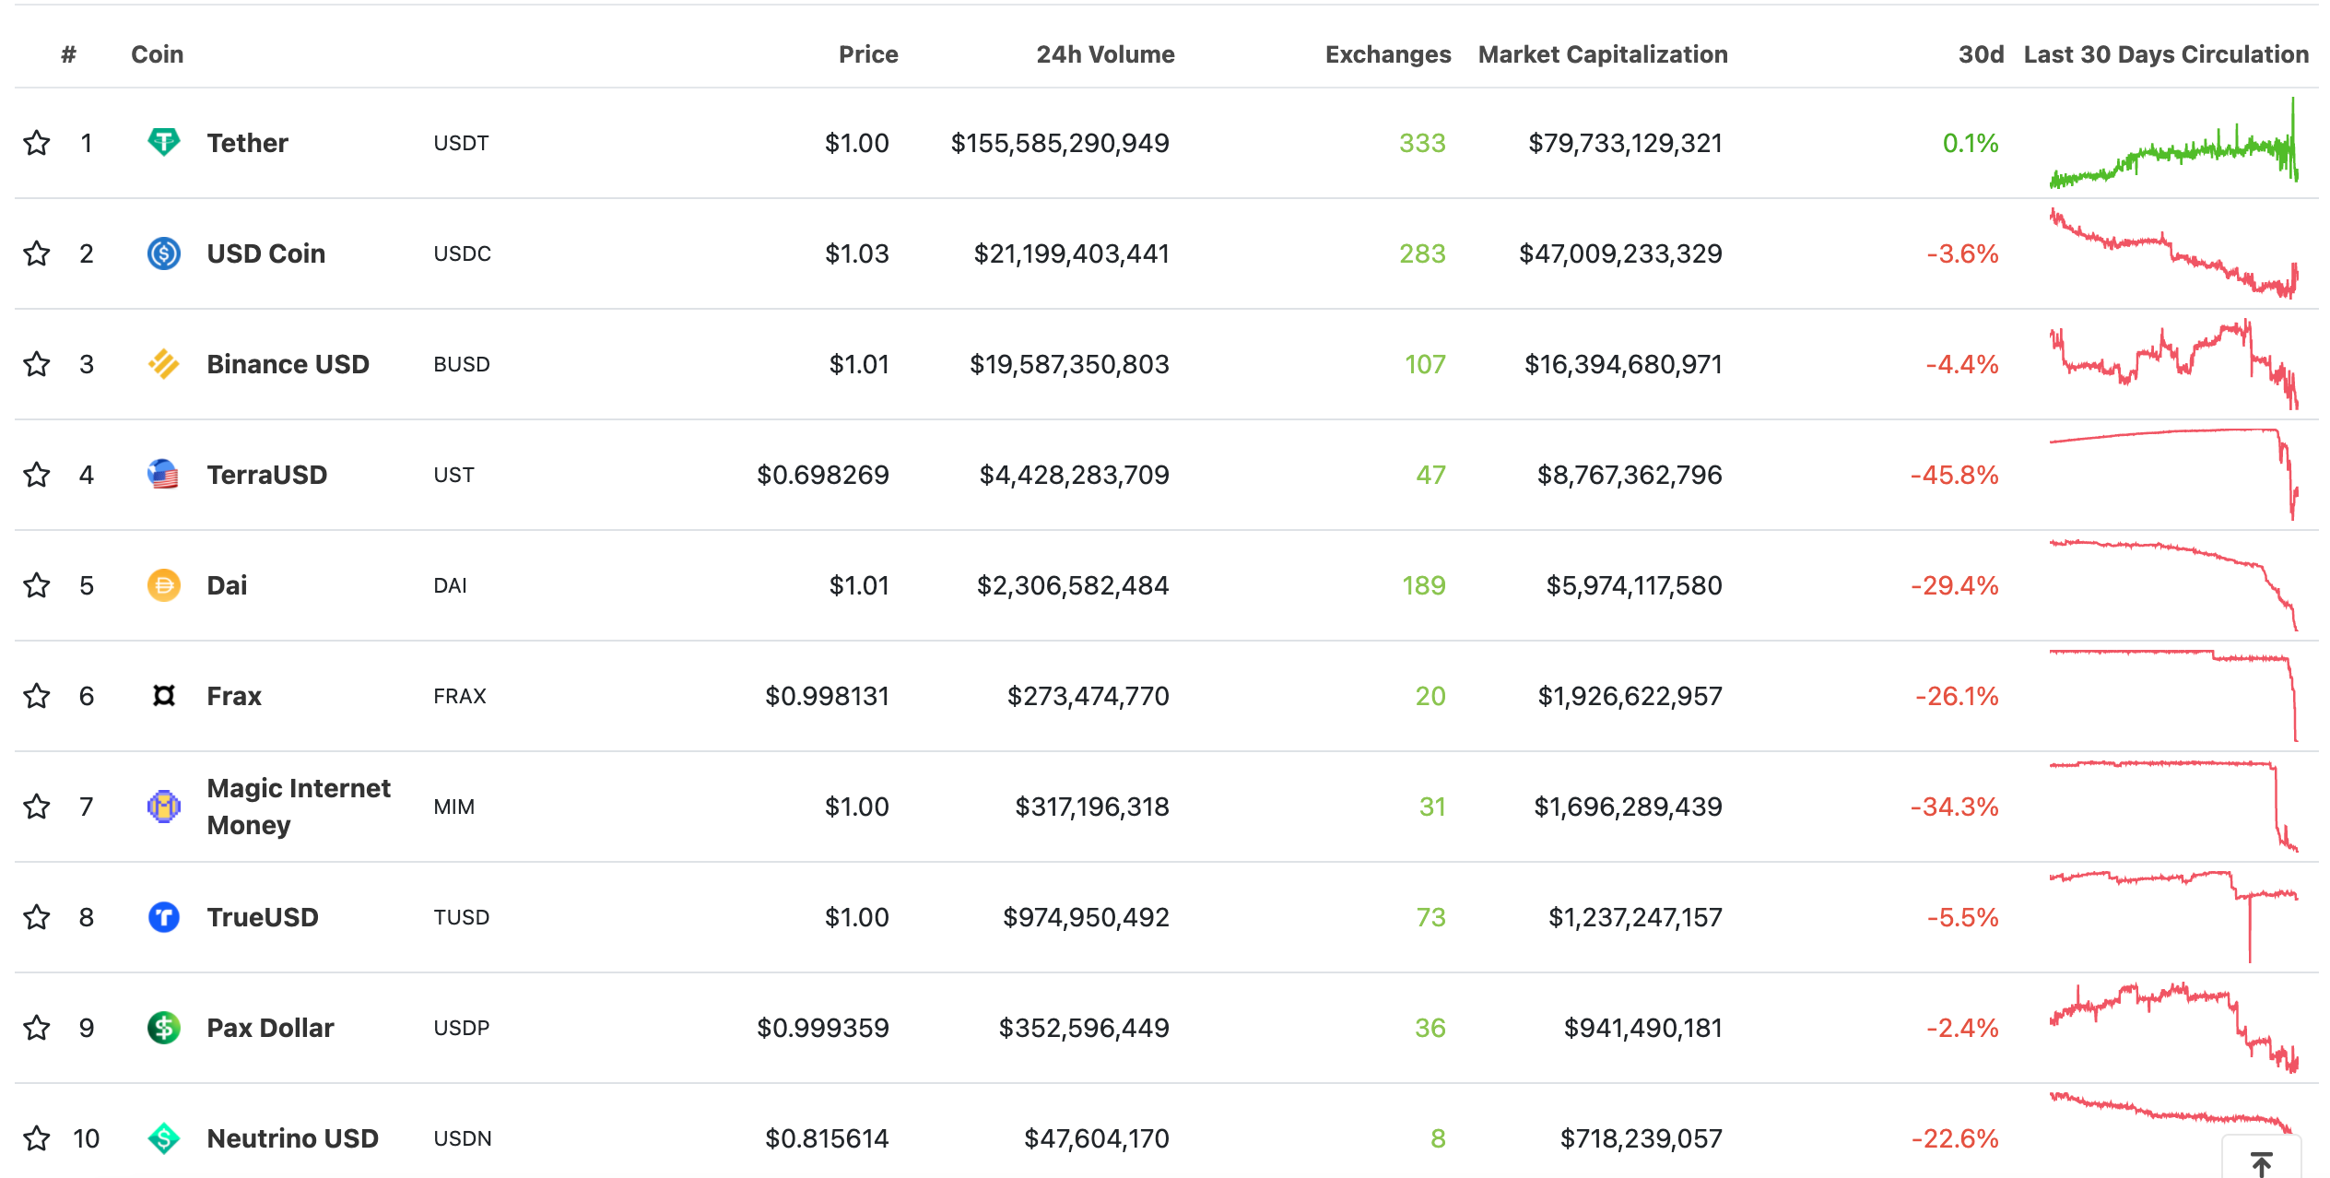
Task: Click the Scroll to top arrow button
Action: click(x=2261, y=1161)
